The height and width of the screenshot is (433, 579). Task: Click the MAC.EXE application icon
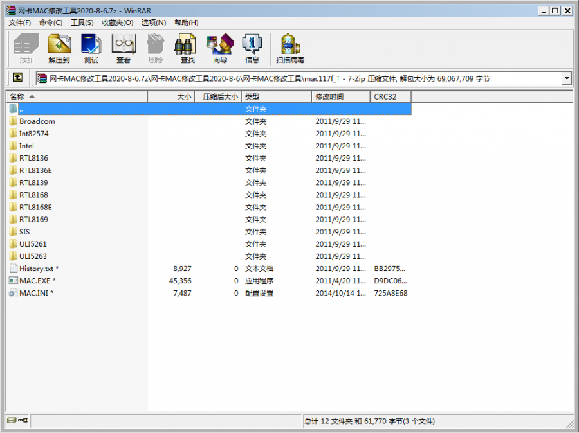(x=14, y=281)
